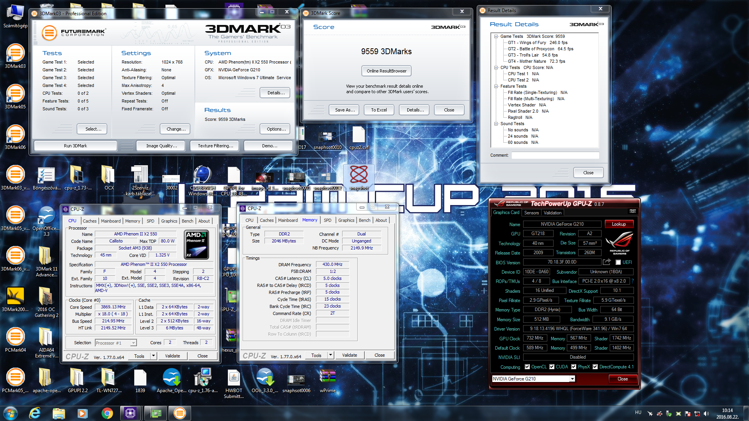Open Caches tab in left CPU-Z window
The height and width of the screenshot is (421, 749).
point(90,221)
